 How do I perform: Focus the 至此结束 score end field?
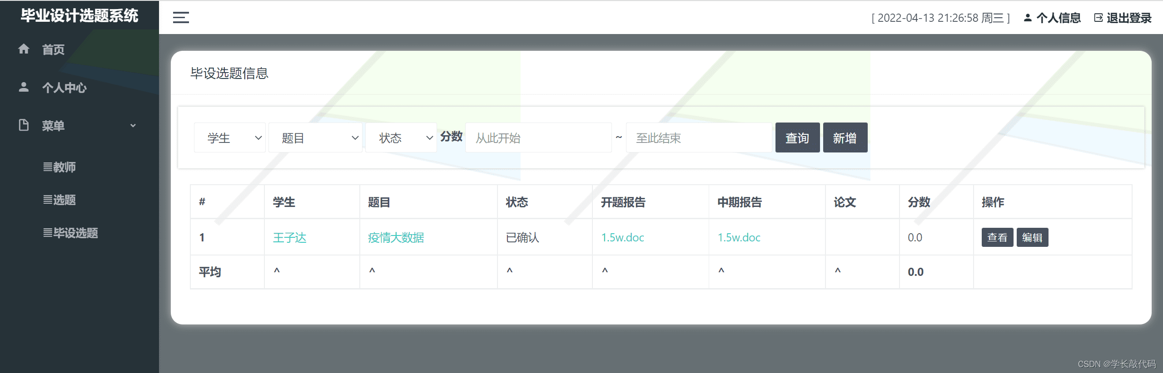699,137
